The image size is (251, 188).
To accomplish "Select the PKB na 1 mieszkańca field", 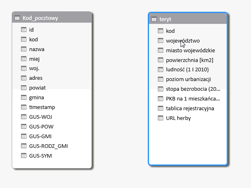I will pyautogui.click(x=193, y=98).
